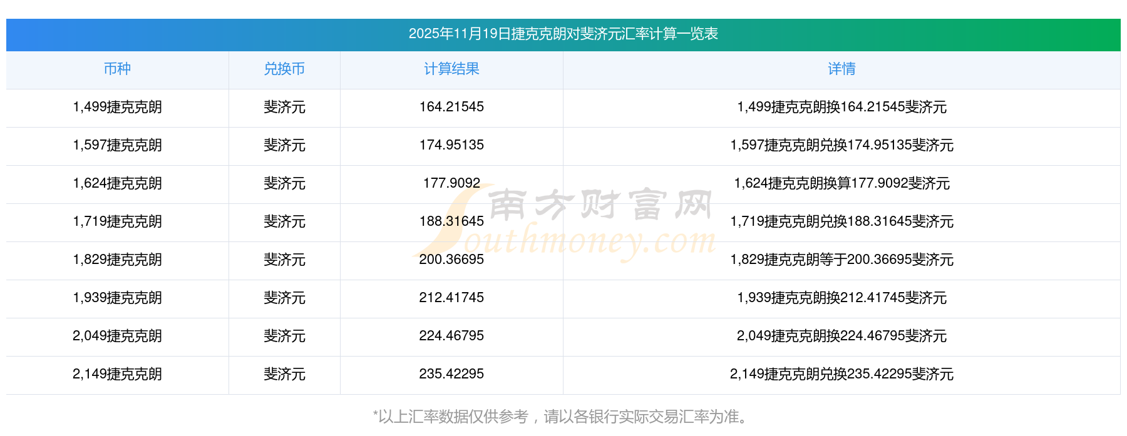This screenshot has width=1127, height=436.
Task: Click the result value 224.46795
Action: coord(451,336)
